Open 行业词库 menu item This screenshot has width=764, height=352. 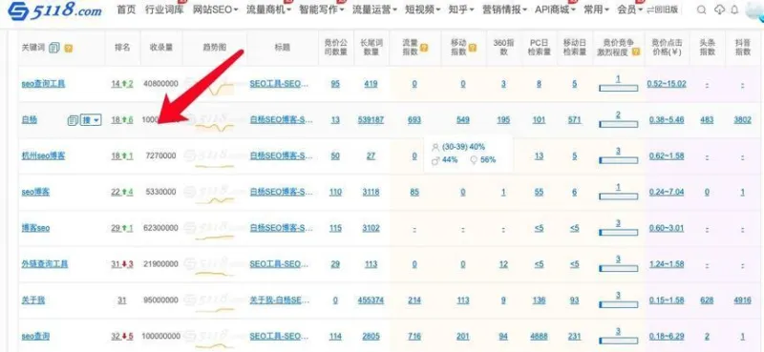164,10
